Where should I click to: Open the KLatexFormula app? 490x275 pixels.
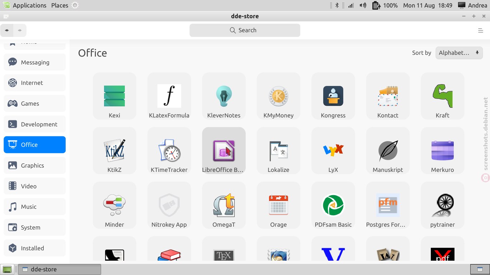pyautogui.click(x=169, y=96)
